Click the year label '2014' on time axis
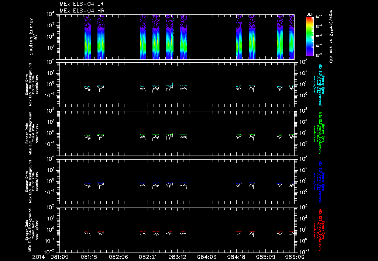378x261 pixels. [38, 257]
